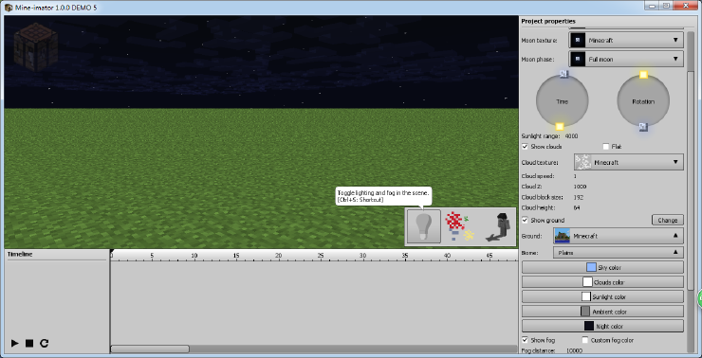Open the Cloud texture dropdown

tap(629, 162)
